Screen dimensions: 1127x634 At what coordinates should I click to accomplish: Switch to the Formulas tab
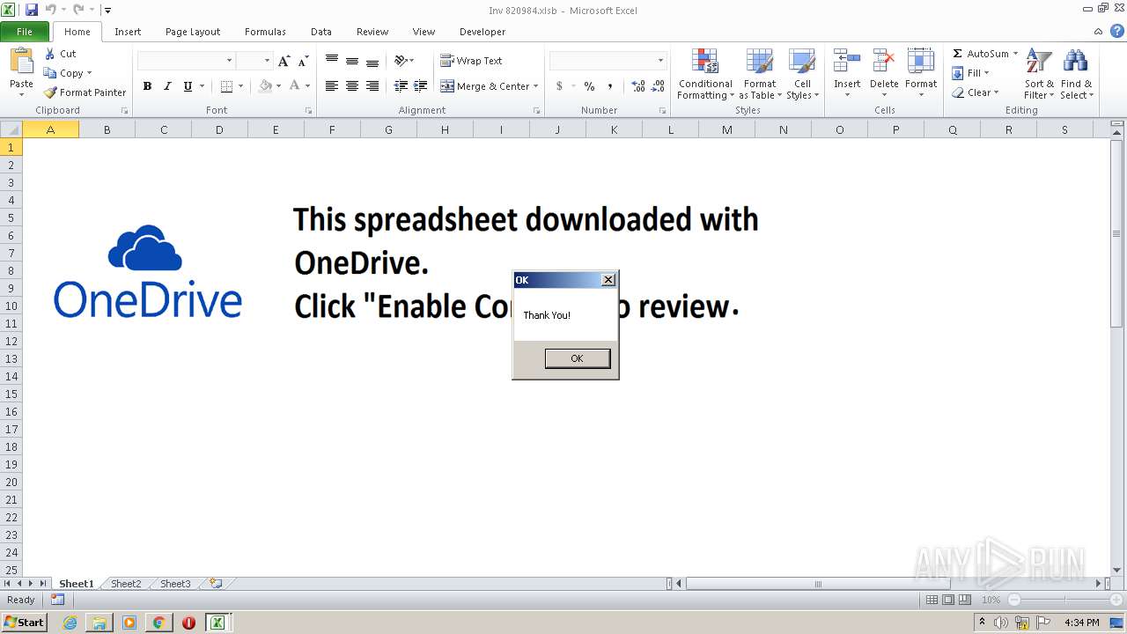pos(265,32)
